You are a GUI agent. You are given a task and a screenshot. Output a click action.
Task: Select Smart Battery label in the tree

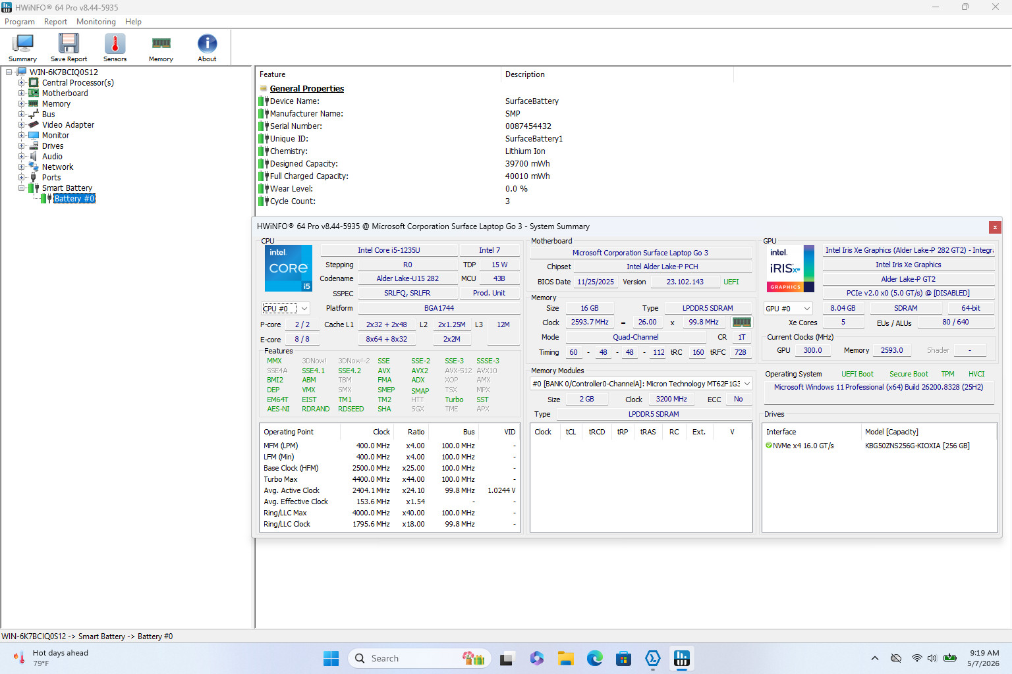coord(67,188)
